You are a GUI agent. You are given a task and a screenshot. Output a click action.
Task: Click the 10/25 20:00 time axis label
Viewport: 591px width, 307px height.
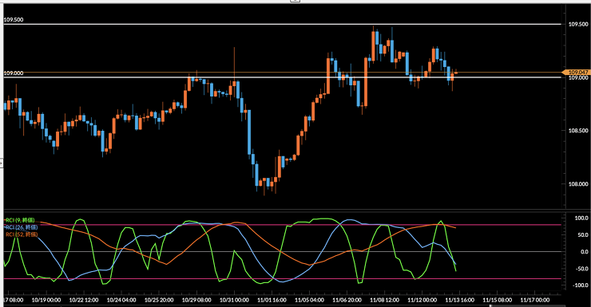click(159, 300)
